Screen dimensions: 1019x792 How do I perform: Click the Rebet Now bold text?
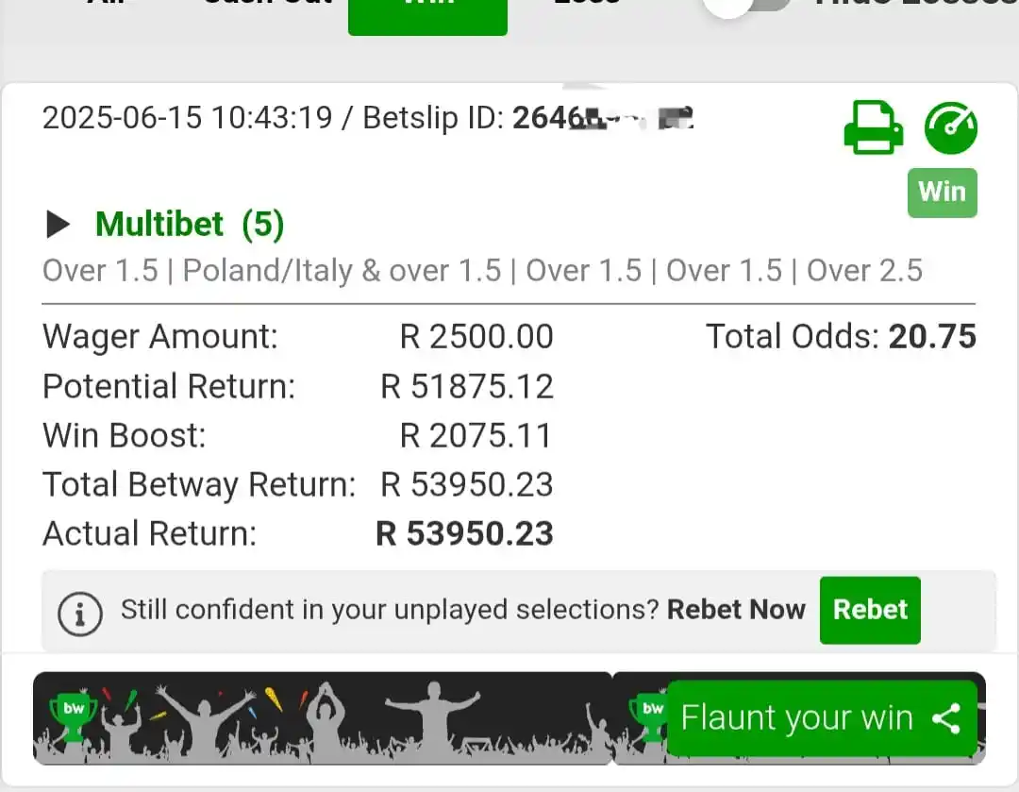click(736, 610)
